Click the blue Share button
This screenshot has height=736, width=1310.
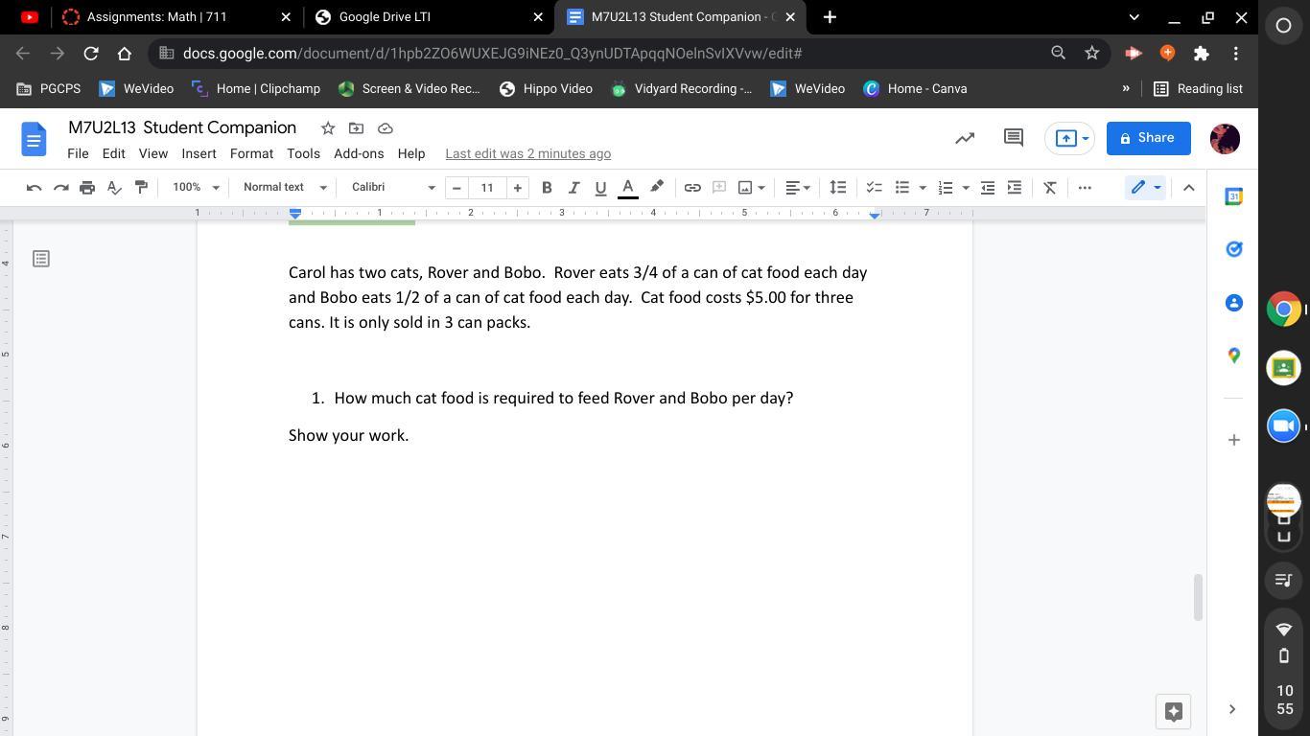click(1148, 138)
